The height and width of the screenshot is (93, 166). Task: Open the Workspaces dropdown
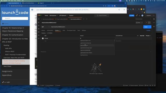(53, 16)
